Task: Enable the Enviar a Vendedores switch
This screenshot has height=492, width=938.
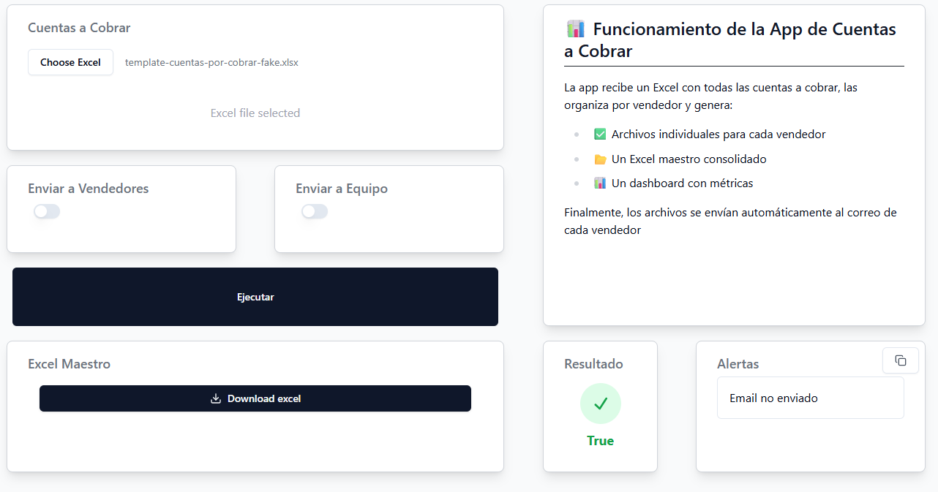Action: pyautogui.click(x=47, y=211)
